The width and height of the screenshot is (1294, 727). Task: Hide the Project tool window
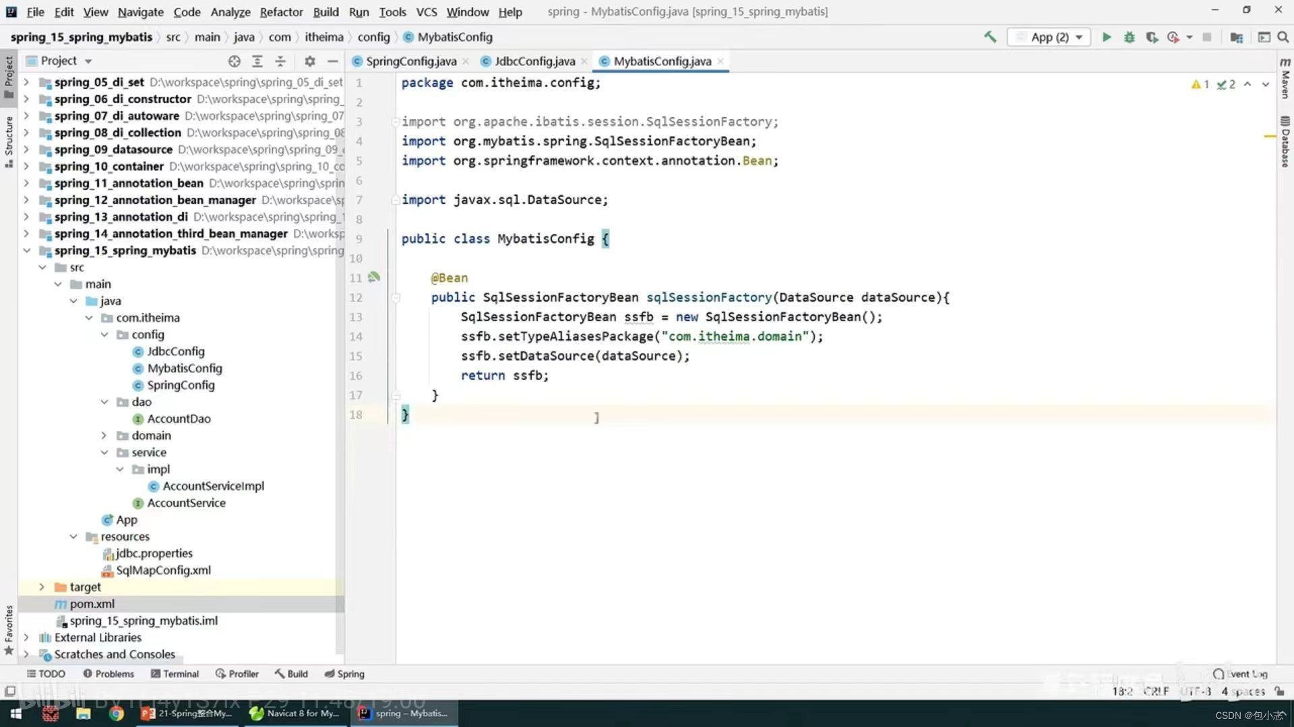point(332,61)
